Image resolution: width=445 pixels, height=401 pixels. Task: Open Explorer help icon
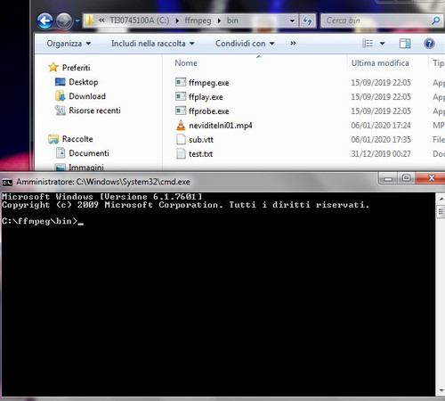pos(429,44)
